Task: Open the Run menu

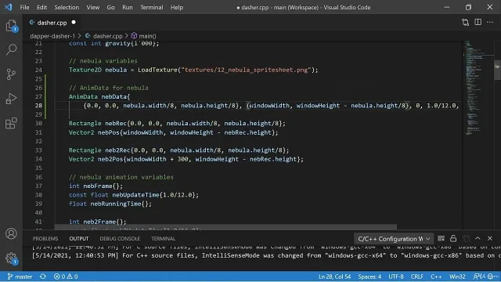Action: tap(128, 7)
